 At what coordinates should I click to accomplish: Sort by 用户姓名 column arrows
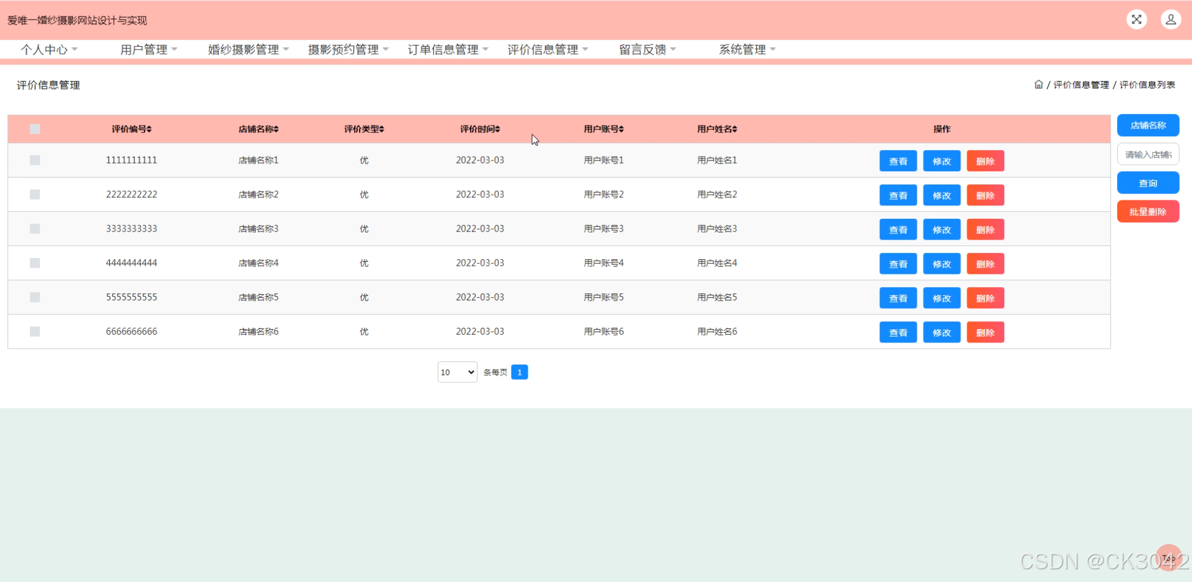pos(735,129)
